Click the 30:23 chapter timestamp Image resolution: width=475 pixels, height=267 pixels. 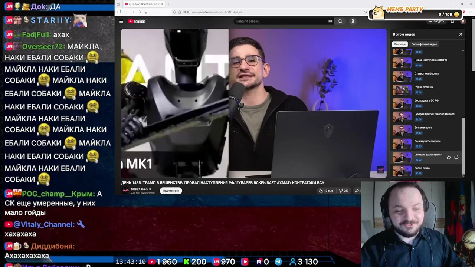pos(419,106)
